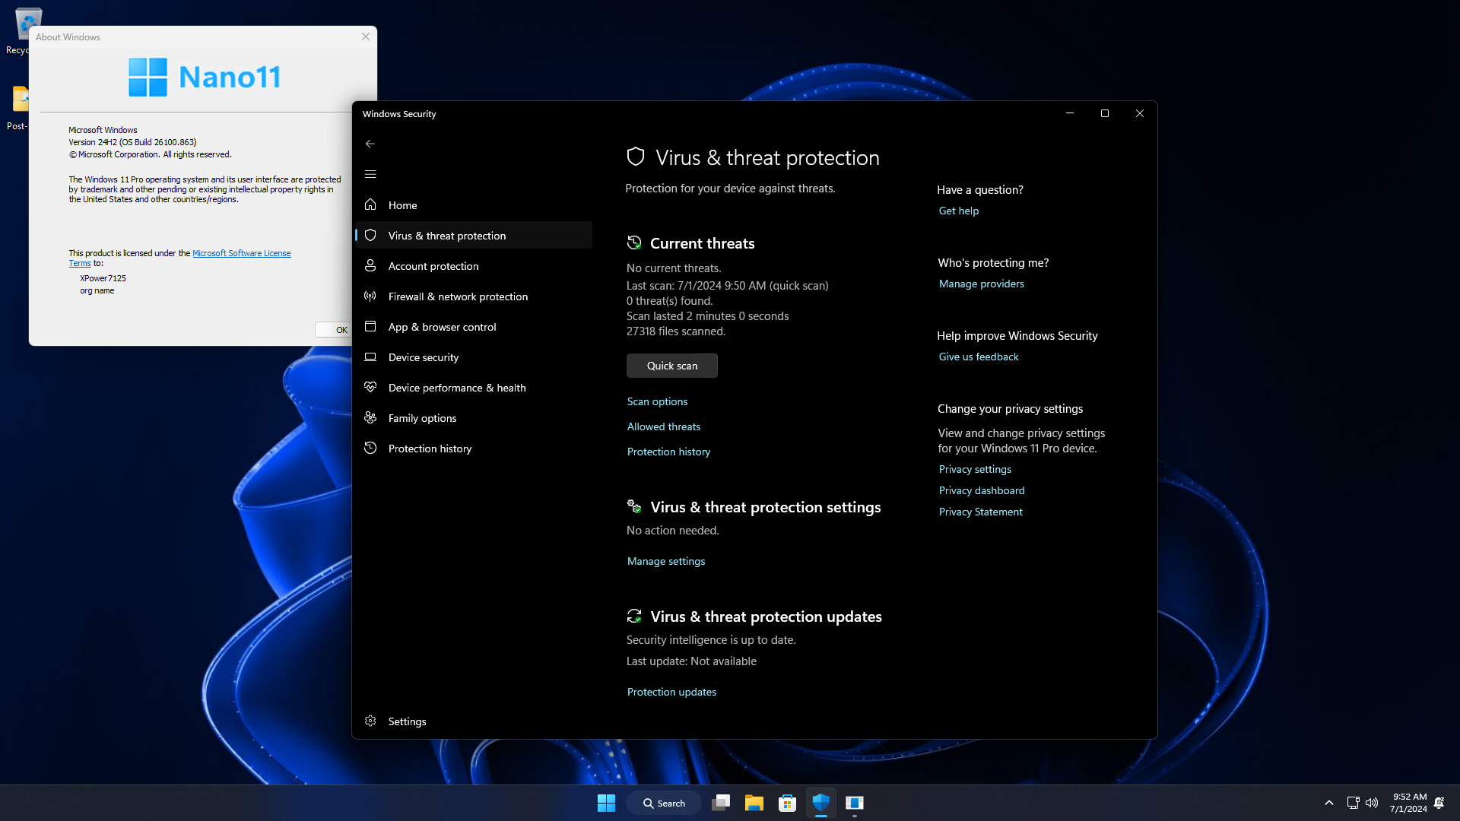Viewport: 1460px width, 821px height.
Task: Open the Protection updates link
Action: click(671, 692)
